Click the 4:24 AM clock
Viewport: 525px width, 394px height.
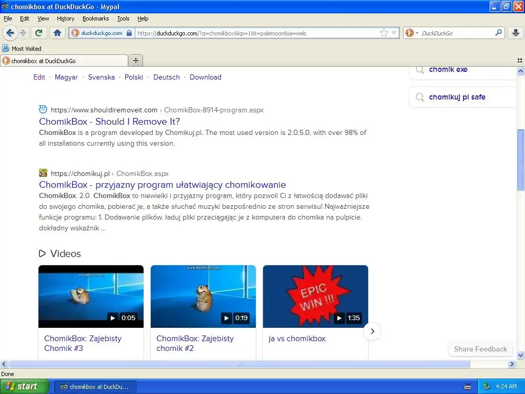506,387
